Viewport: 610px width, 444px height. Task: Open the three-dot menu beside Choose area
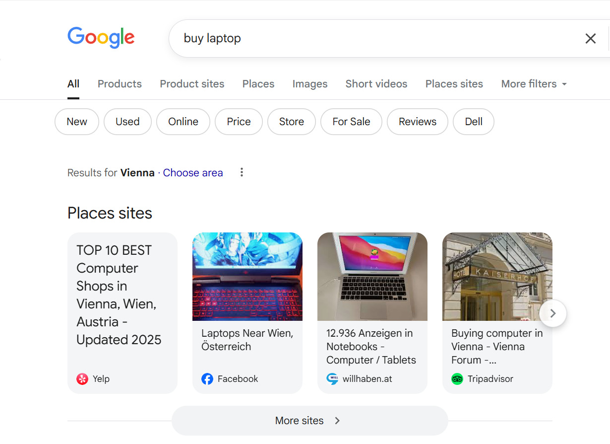pyautogui.click(x=242, y=172)
